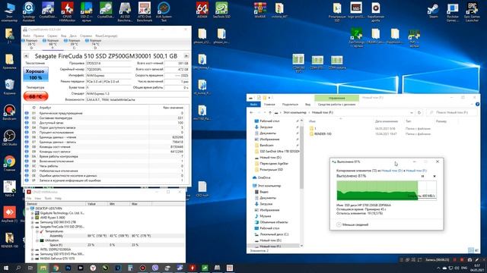Open the Файл menu in CrystalDiskInfo
487x273 pixels.
coord(27,36)
